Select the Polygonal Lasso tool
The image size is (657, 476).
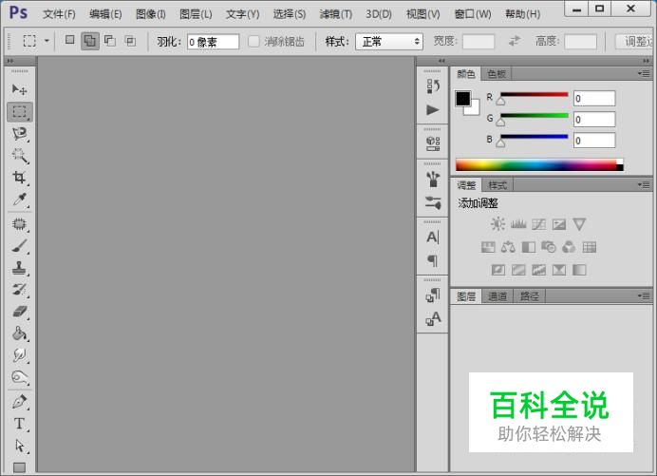click(x=19, y=134)
